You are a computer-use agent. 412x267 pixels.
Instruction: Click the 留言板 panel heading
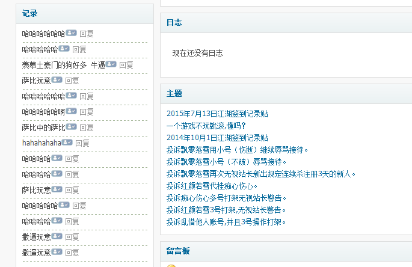pyautogui.click(x=178, y=251)
